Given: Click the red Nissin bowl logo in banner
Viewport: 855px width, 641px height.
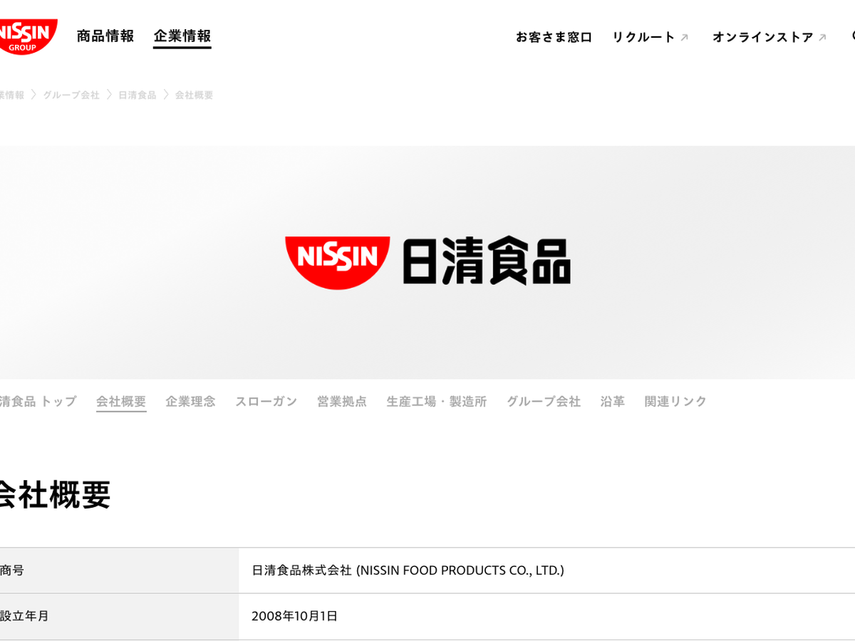Looking at the screenshot, I should [x=337, y=262].
